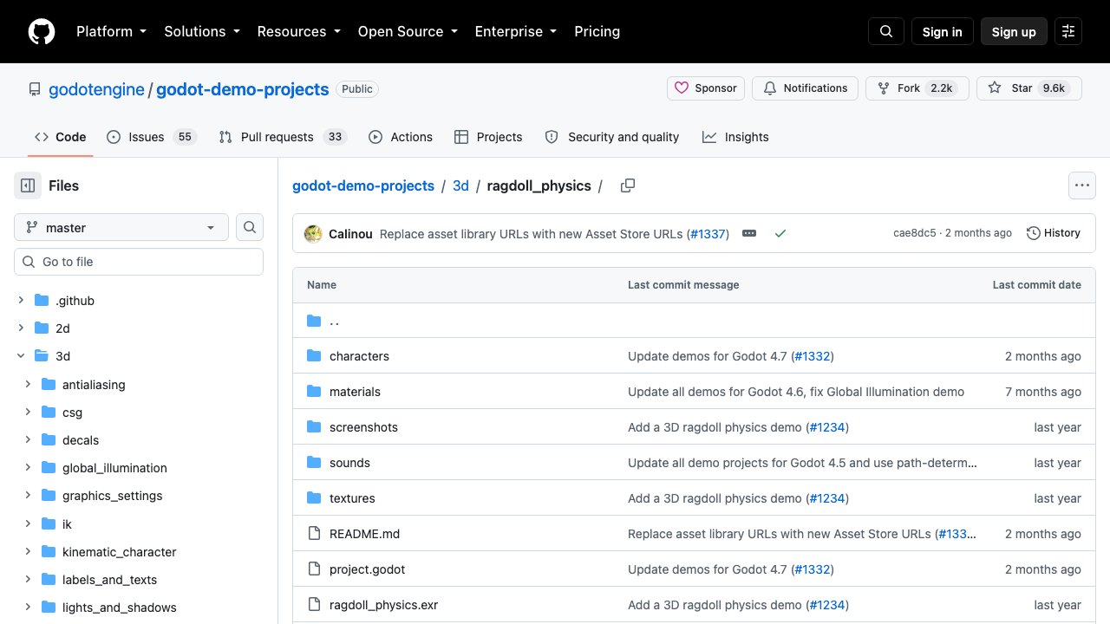The width and height of the screenshot is (1110, 624).
Task: Collapse the 3d folder in the tree
Action: tap(21, 356)
